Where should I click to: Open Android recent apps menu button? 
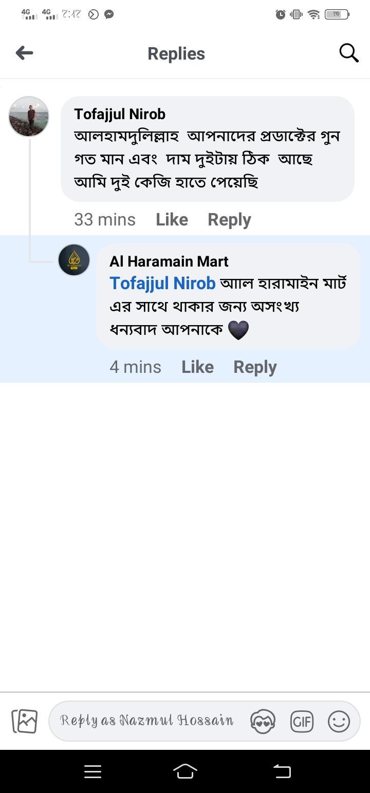[92, 771]
